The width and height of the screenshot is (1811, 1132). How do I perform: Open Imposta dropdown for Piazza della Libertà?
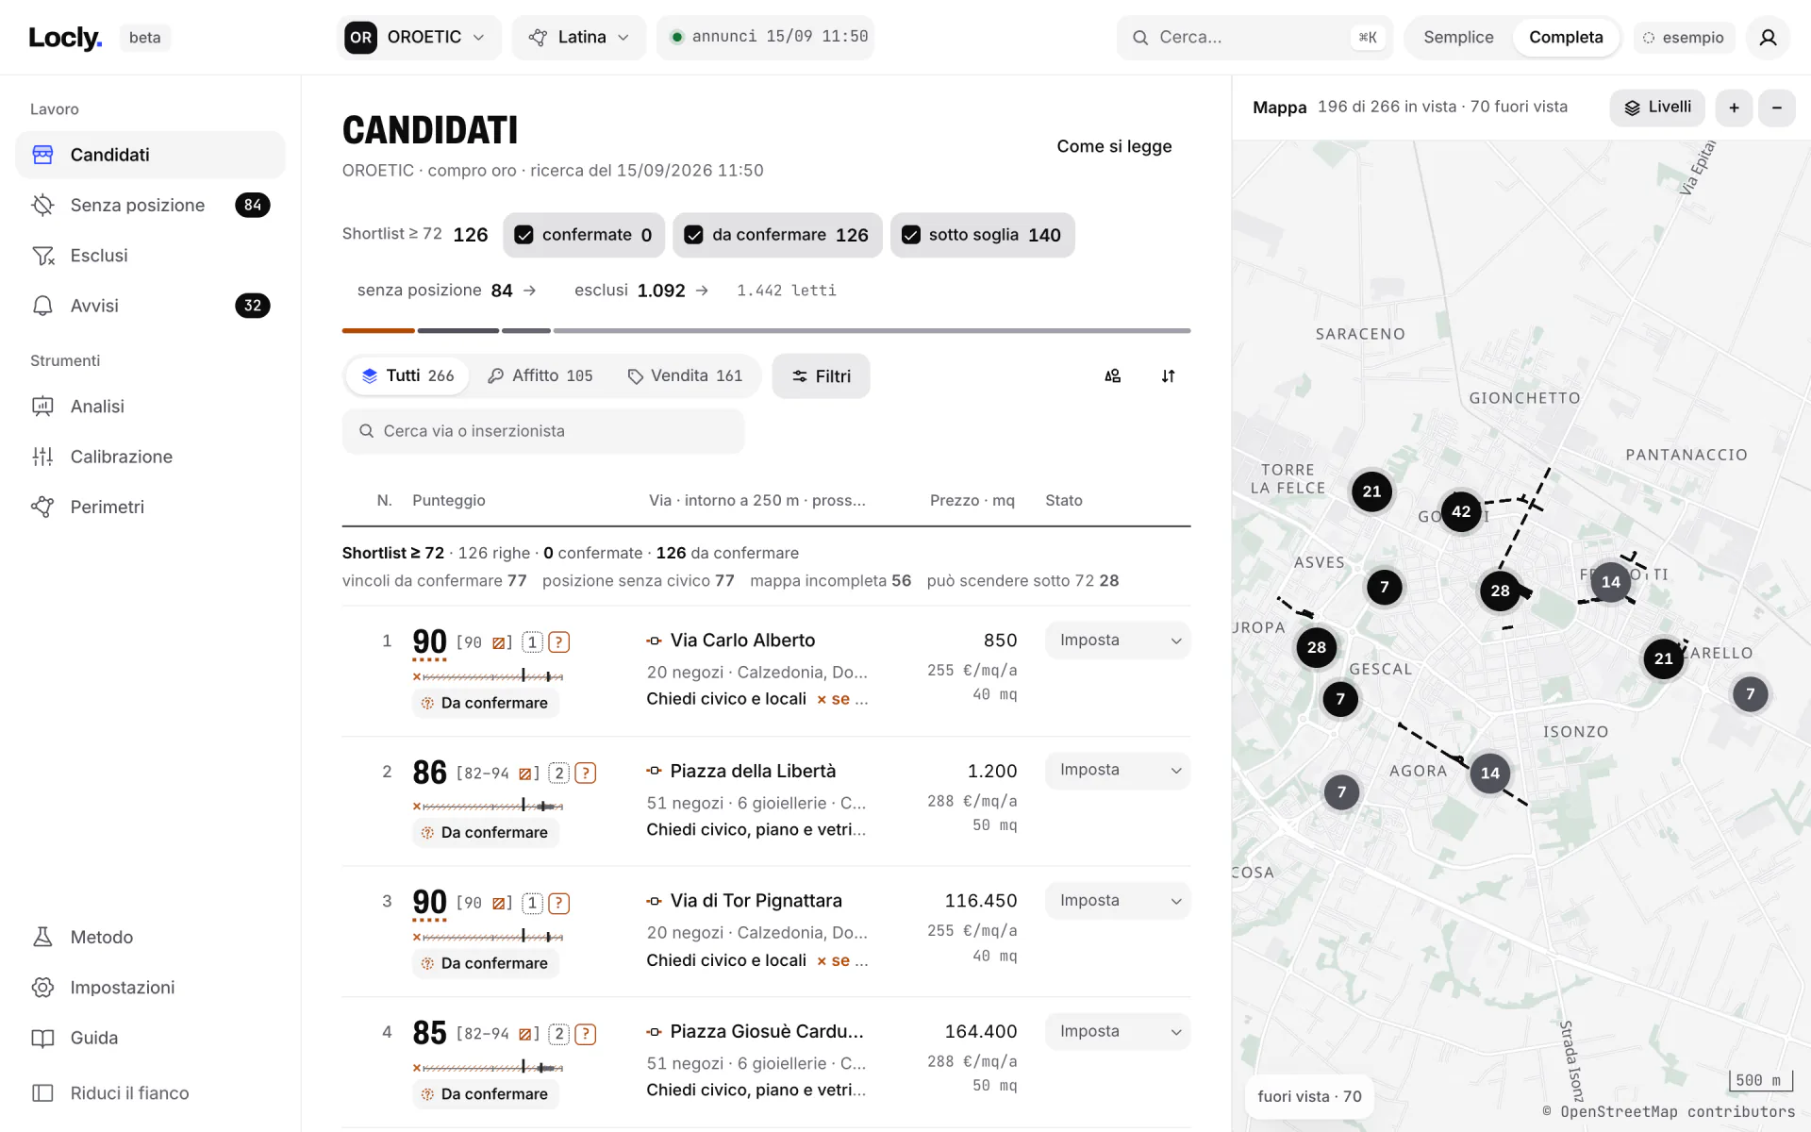[1118, 771]
